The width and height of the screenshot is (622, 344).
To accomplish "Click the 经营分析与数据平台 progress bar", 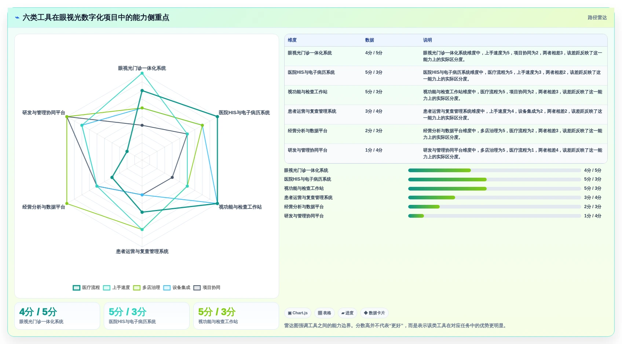I will coord(495,207).
